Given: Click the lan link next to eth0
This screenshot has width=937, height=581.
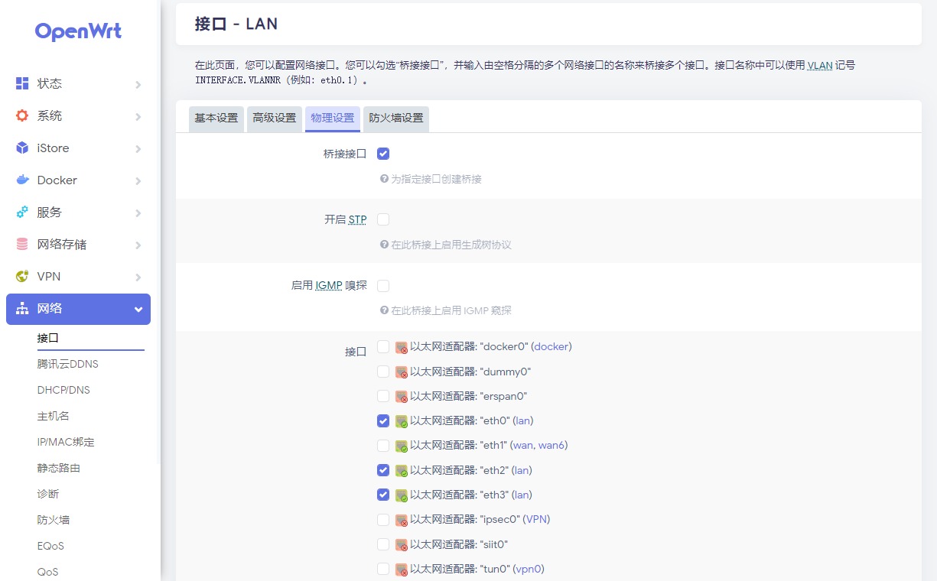Looking at the screenshot, I should (x=522, y=420).
